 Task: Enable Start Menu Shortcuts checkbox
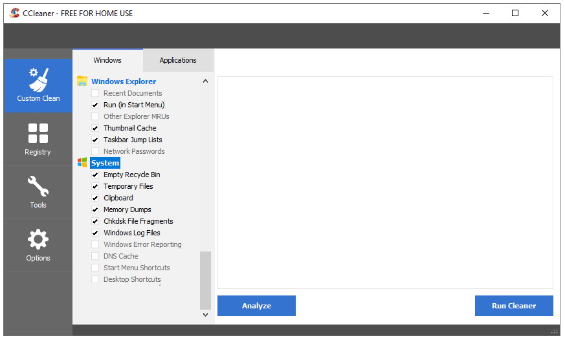point(95,268)
